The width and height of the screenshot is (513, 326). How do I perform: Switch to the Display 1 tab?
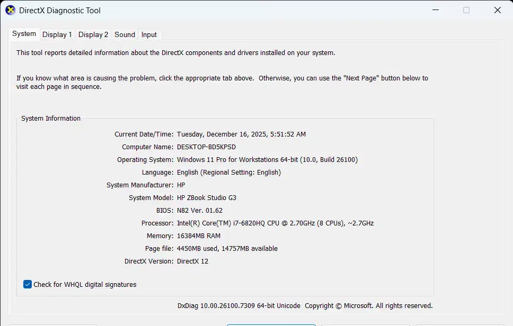pos(57,34)
